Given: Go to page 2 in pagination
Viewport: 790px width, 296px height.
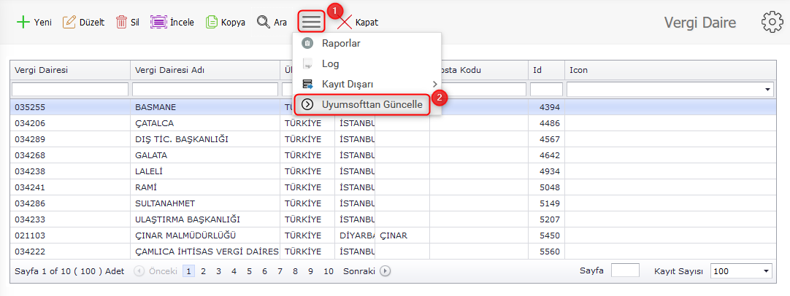Looking at the screenshot, I should (203, 271).
